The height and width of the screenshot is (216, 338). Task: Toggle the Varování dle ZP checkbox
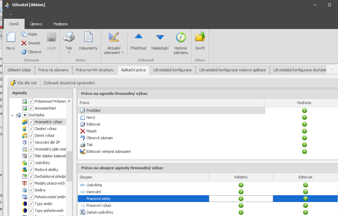pos(31,142)
